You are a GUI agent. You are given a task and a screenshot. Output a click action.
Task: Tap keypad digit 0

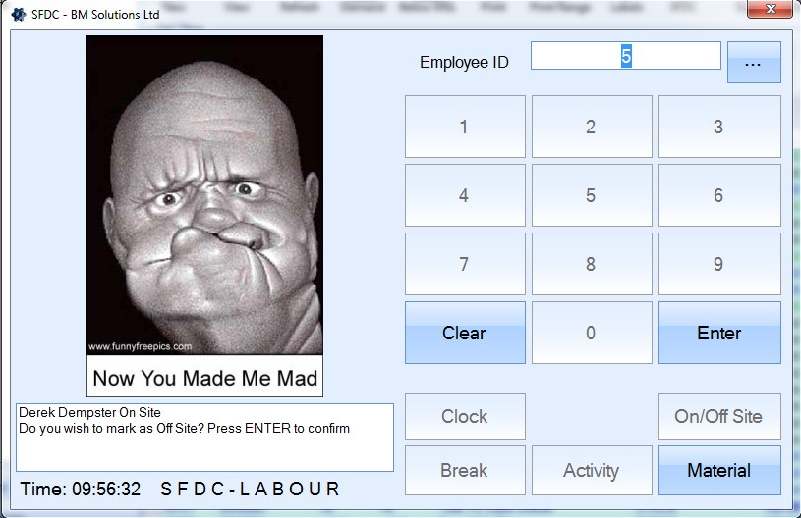[x=592, y=333]
